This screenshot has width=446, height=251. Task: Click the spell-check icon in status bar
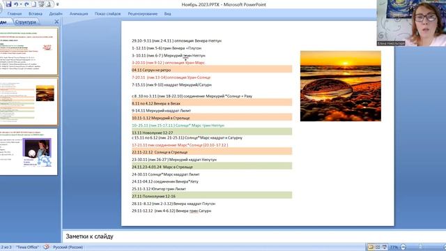tap(47, 247)
